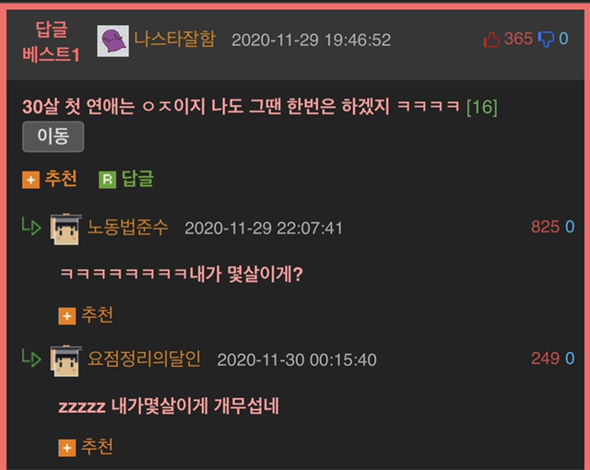This screenshot has height=470, width=590.
Task: Click the 이동 button
Action: pyautogui.click(x=53, y=136)
